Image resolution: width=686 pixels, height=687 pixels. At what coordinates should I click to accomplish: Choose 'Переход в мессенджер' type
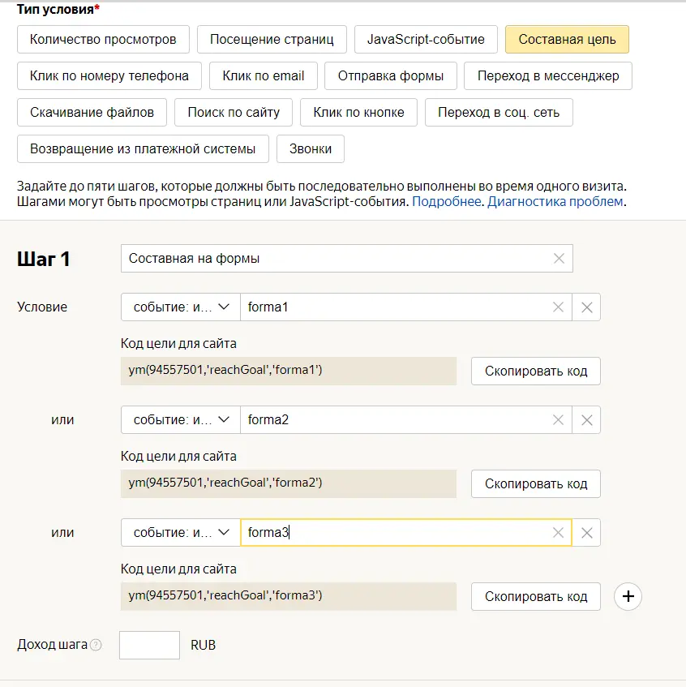point(548,75)
